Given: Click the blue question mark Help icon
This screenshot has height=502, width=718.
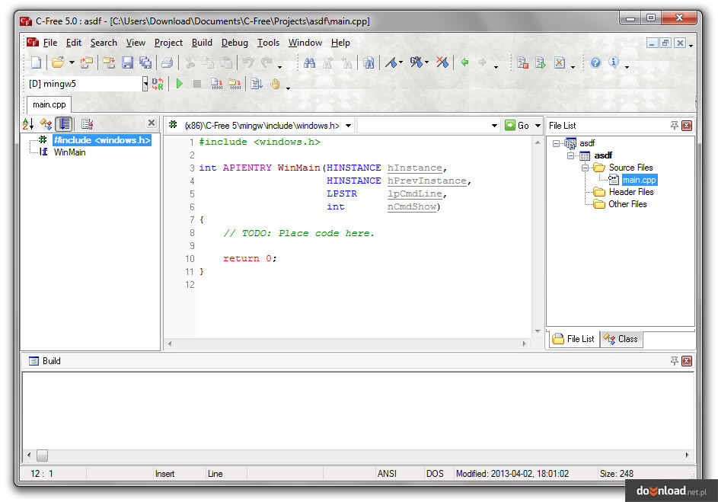Looking at the screenshot, I should click(595, 62).
